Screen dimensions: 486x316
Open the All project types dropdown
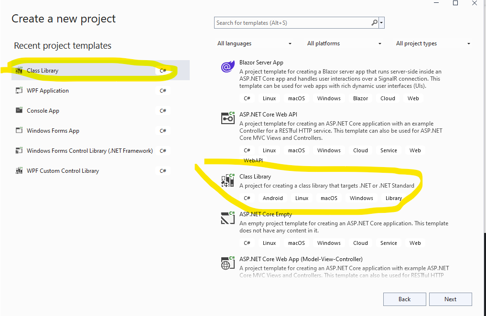click(x=433, y=43)
